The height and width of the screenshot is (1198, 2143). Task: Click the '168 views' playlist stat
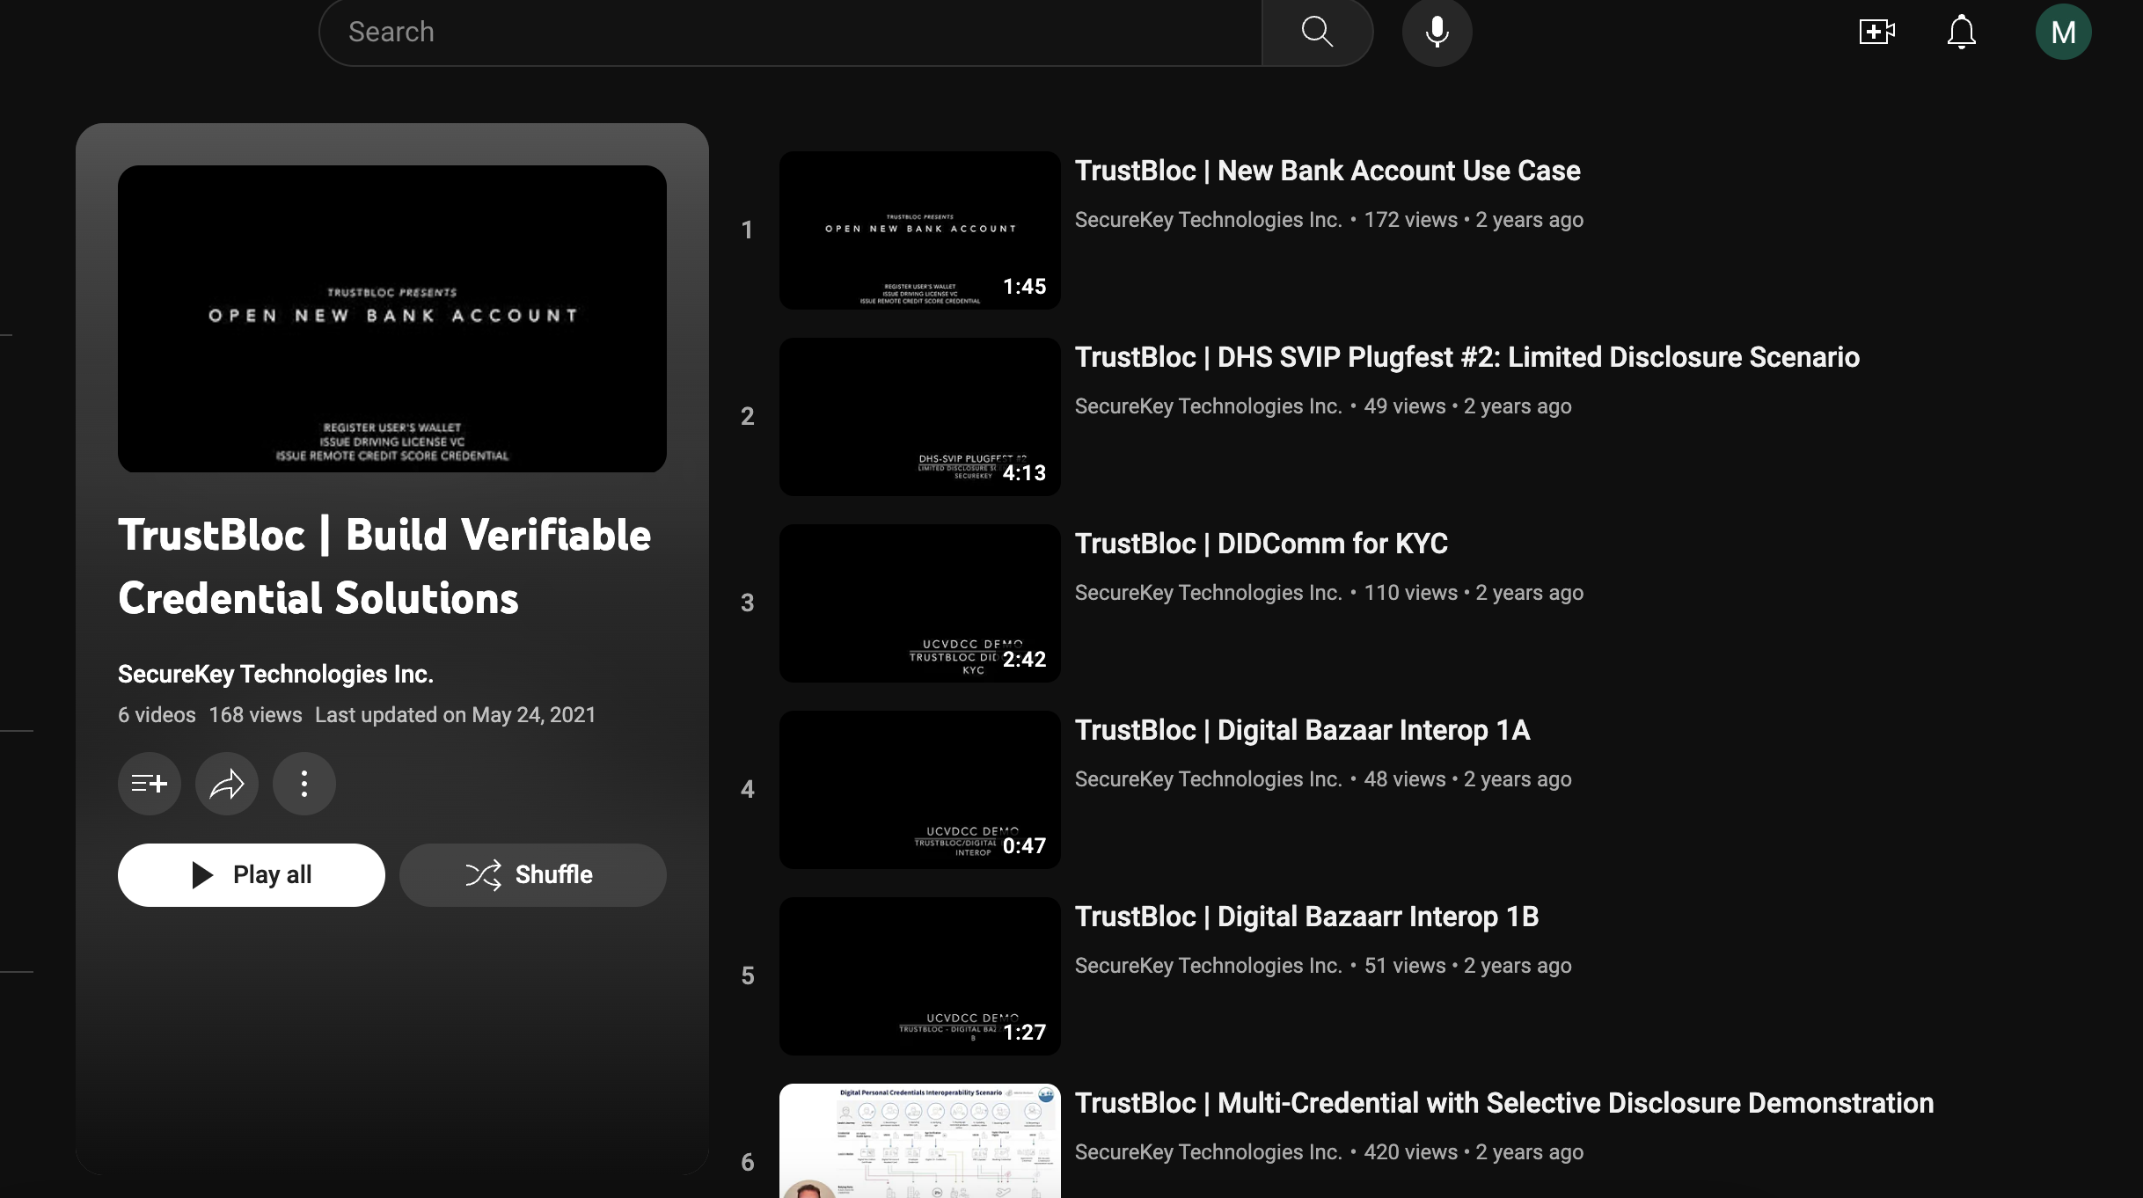click(x=255, y=715)
